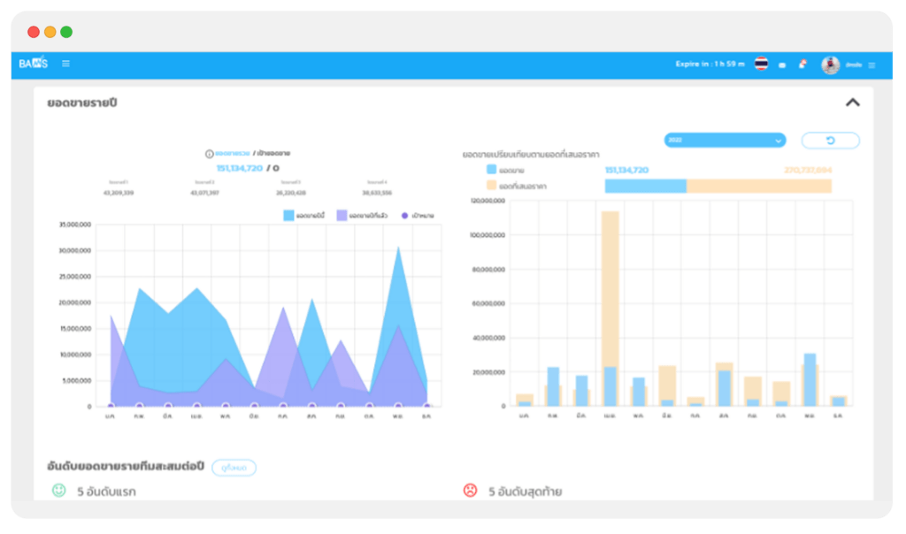The width and height of the screenshot is (906, 534).
Task: Click the refresh button next to year selector
Action: coord(830,141)
